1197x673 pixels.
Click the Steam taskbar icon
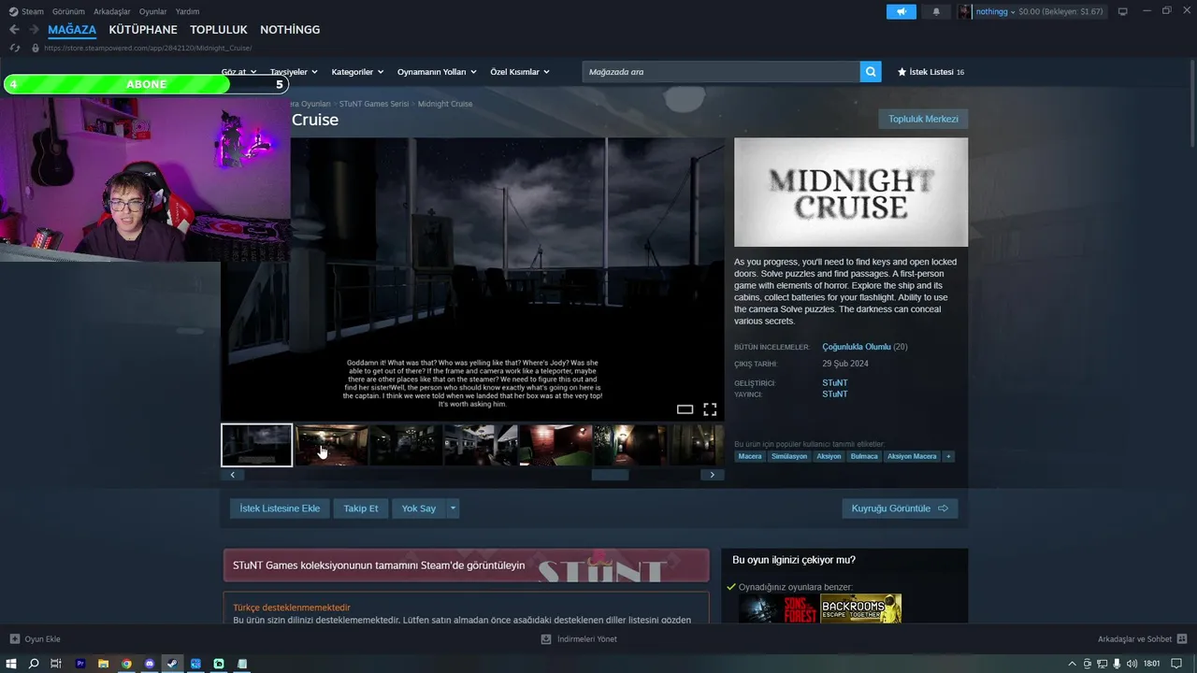coord(172,664)
